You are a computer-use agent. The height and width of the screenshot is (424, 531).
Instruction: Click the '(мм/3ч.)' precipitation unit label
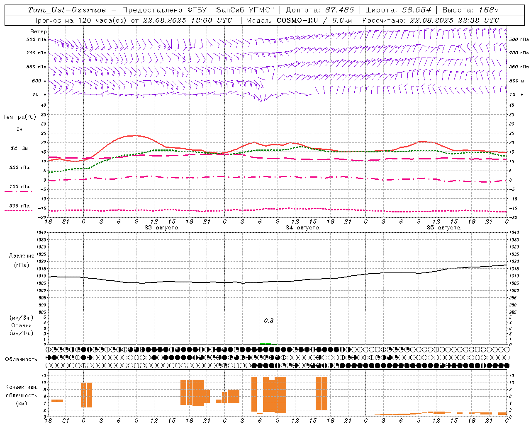pos(22,318)
